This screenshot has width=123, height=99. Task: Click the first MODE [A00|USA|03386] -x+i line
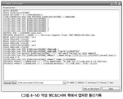click(20, 37)
